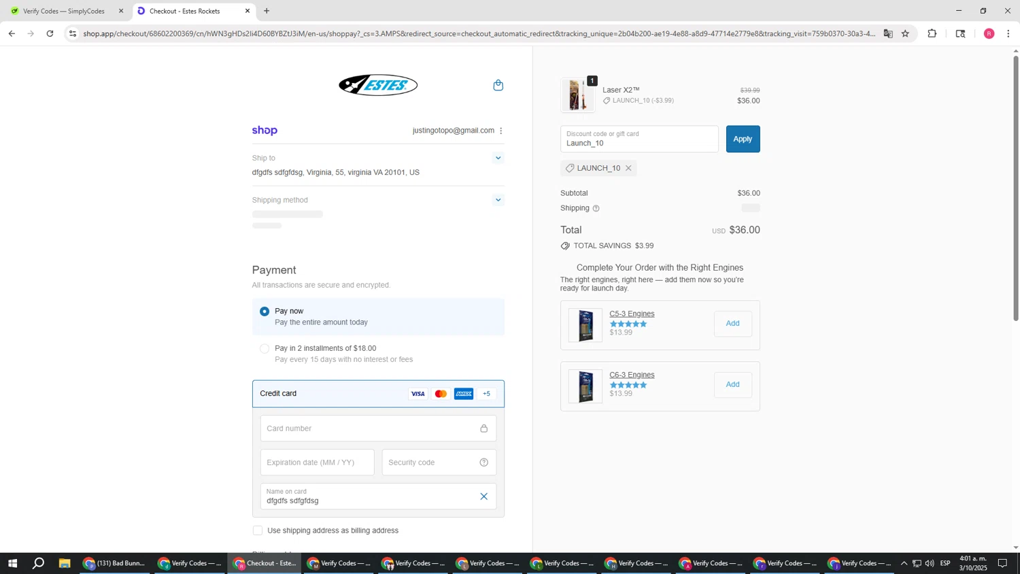Open Windows taskbar search
Image resolution: width=1020 pixels, height=574 pixels.
coord(39,563)
